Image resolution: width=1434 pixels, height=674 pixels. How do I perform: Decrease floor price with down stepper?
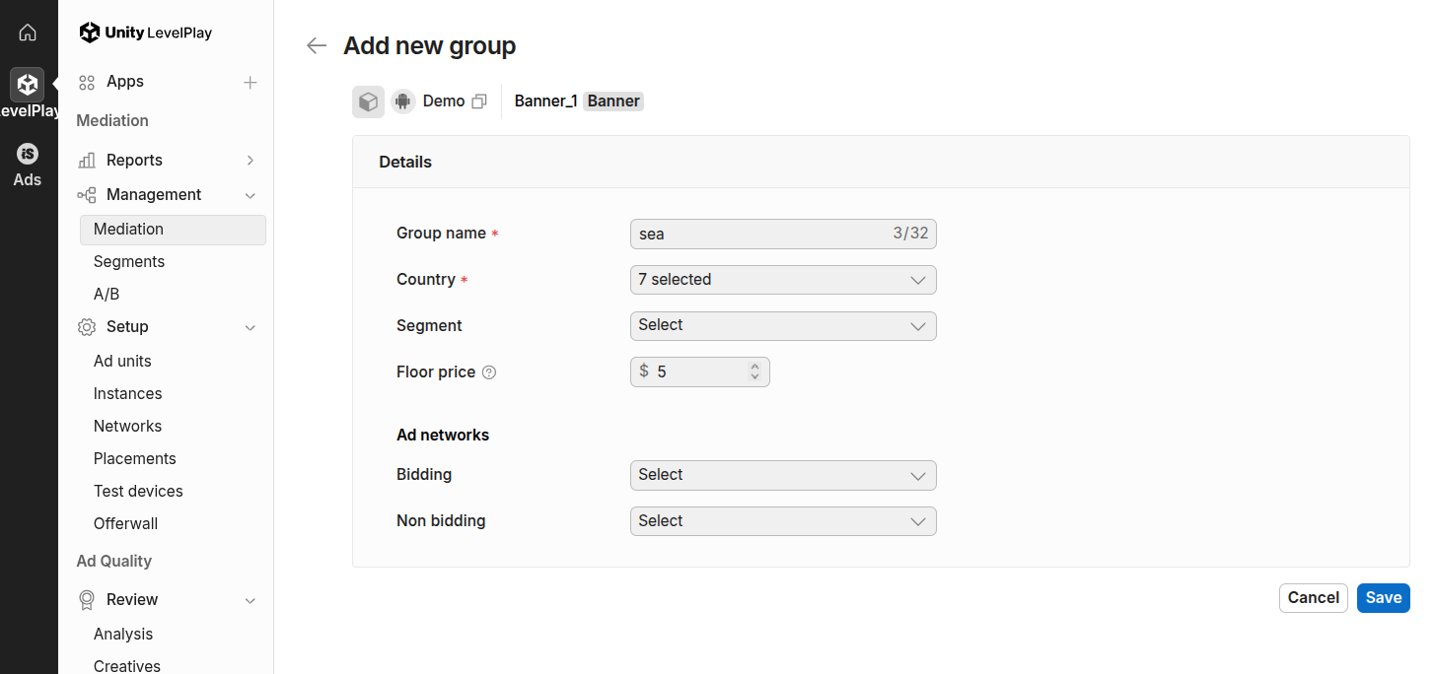[x=754, y=376]
